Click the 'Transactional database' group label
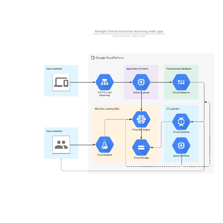The height and width of the screenshot is (223, 223). coord(179,69)
